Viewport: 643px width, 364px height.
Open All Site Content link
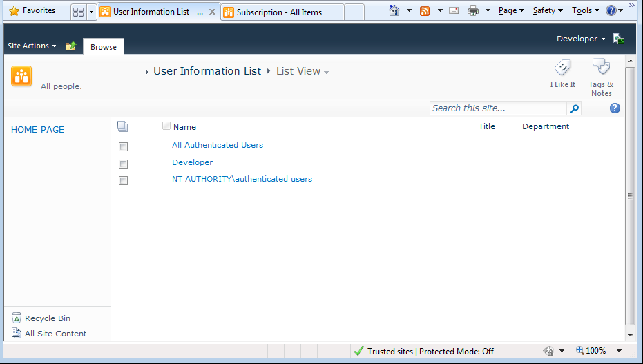pyautogui.click(x=56, y=334)
